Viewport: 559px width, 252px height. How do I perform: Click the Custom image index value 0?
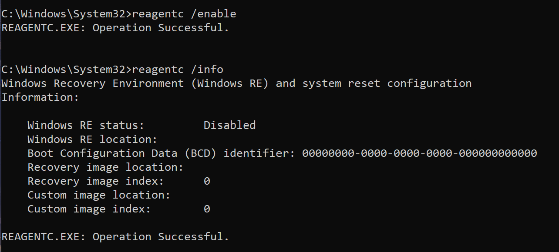coord(207,209)
